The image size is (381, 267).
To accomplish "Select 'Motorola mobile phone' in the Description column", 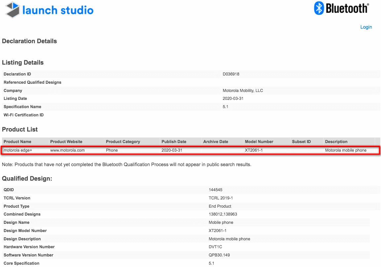I will click(346, 150).
